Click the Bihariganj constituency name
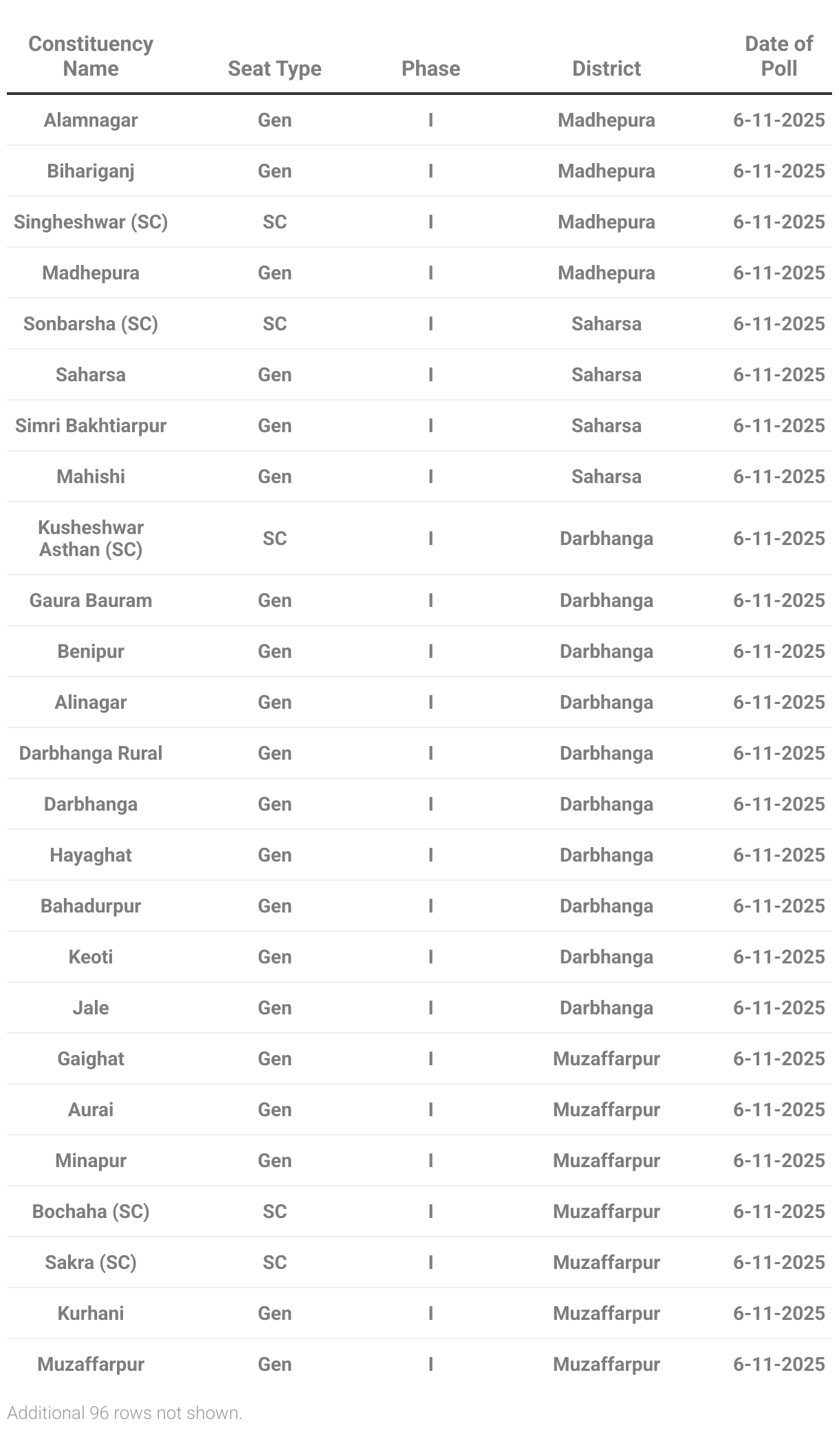This screenshot has height=1430, width=839. click(91, 171)
